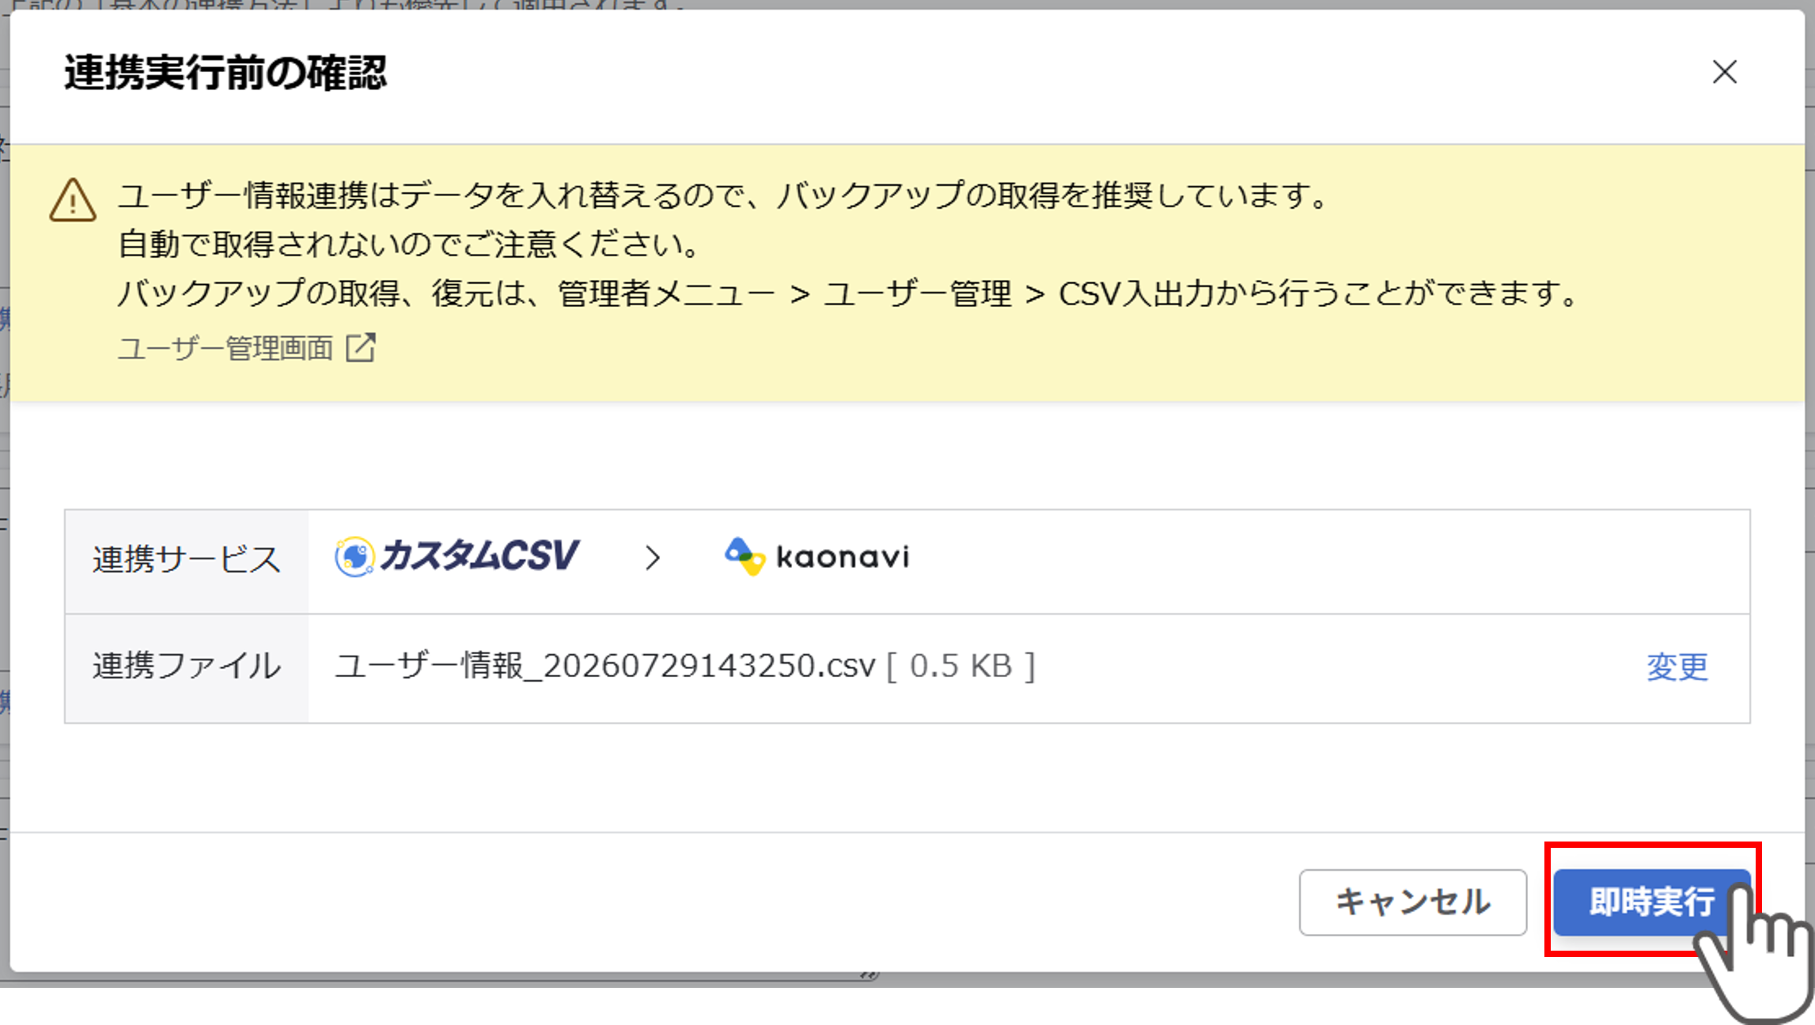
Task: Click the 連携ファイル row label
Action: pyautogui.click(x=187, y=666)
